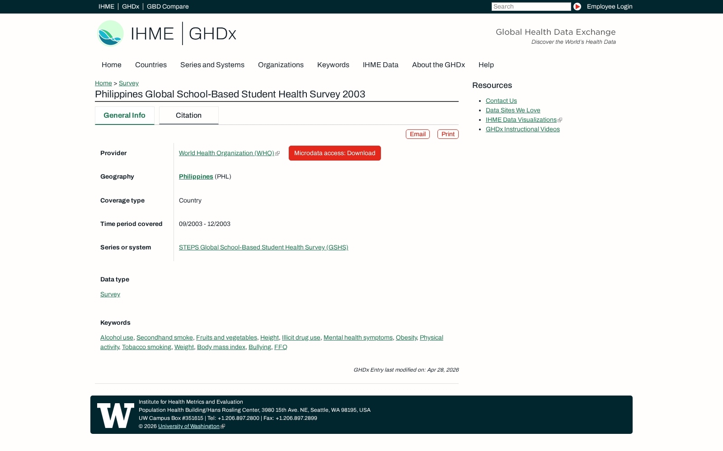Screen dimensions: 723x451
Task: Click the GHDx wordmark in the header
Action: [x=212, y=34]
